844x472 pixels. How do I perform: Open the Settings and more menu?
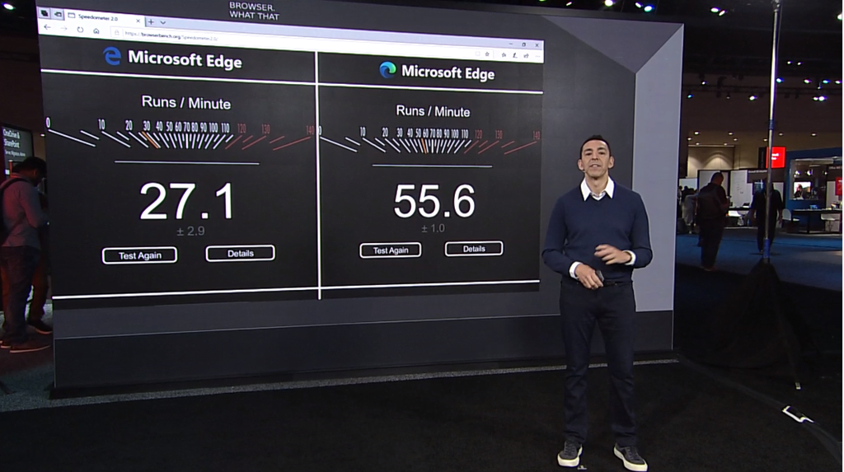pos(537,57)
